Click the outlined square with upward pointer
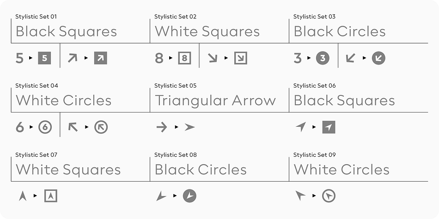This screenshot has width=439, height=219. (51, 196)
